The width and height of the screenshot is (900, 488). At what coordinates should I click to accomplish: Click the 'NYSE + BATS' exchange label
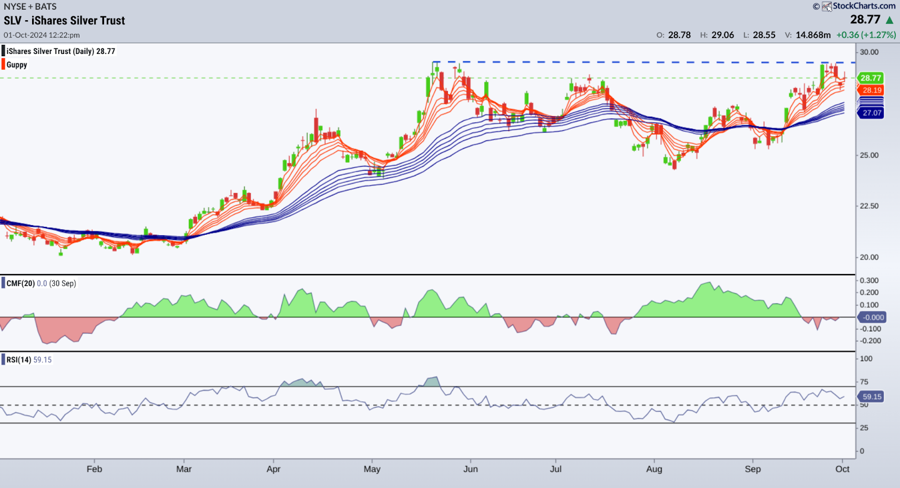30,6
